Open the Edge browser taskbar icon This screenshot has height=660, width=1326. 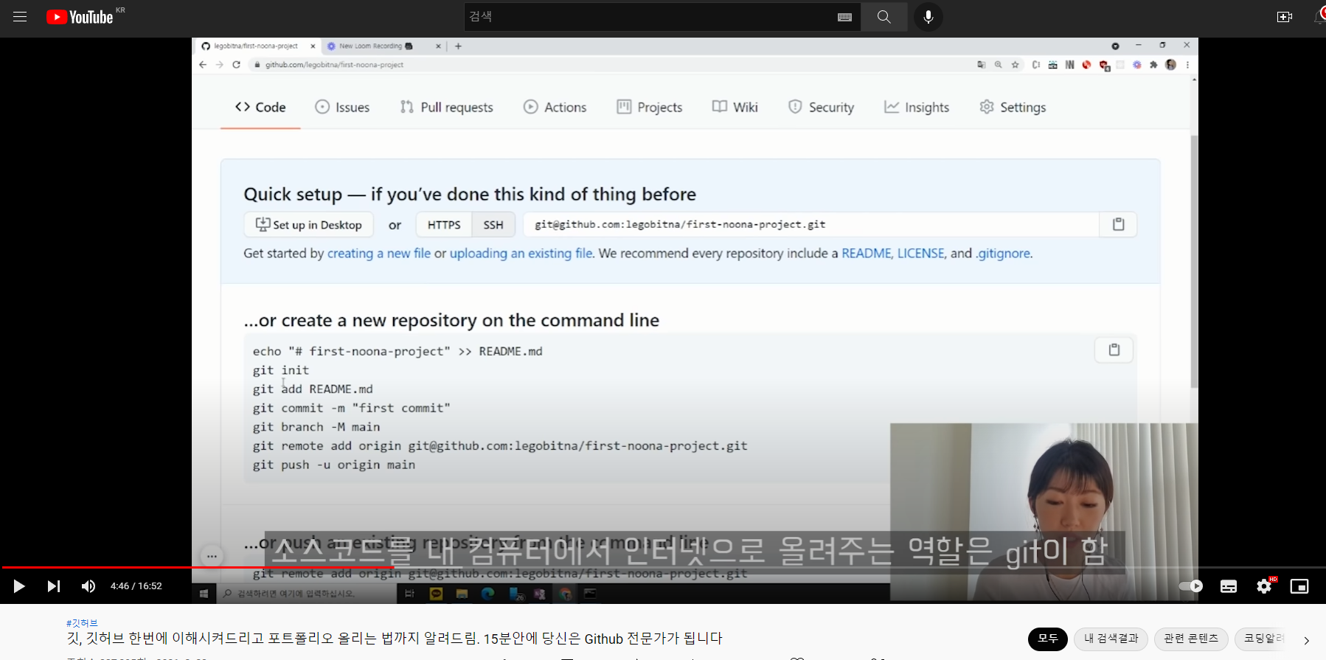click(487, 594)
